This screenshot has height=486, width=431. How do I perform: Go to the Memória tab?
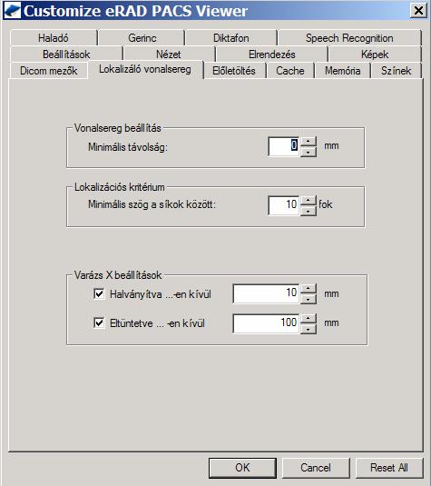(x=342, y=70)
